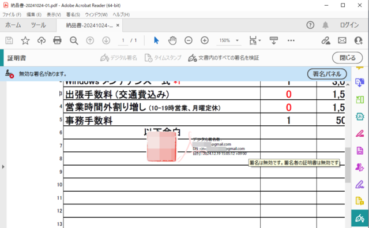
Task: Click the 営業時間外割り増し row text
Action: (x=143, y=107)
